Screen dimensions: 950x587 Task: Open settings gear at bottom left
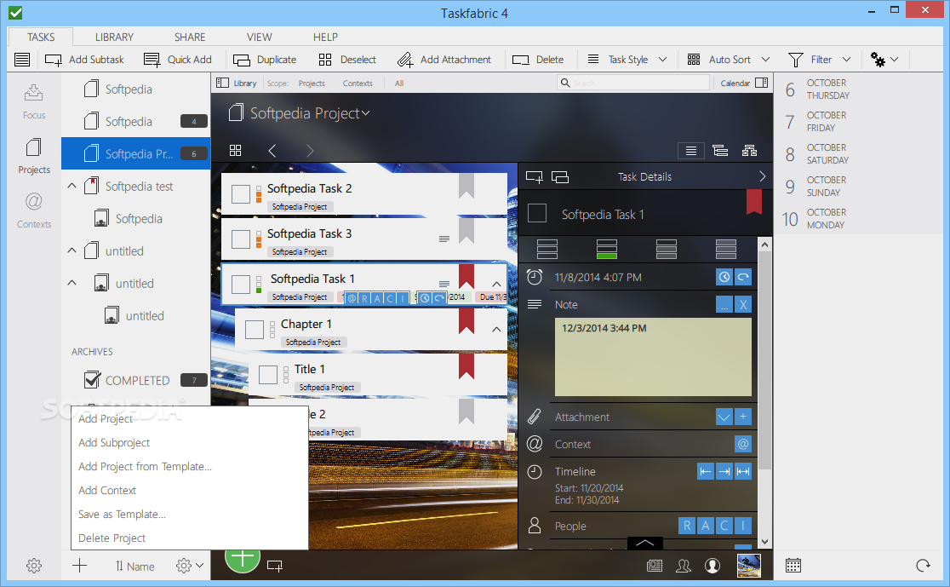pyautogui.click(x=34, y=566)
